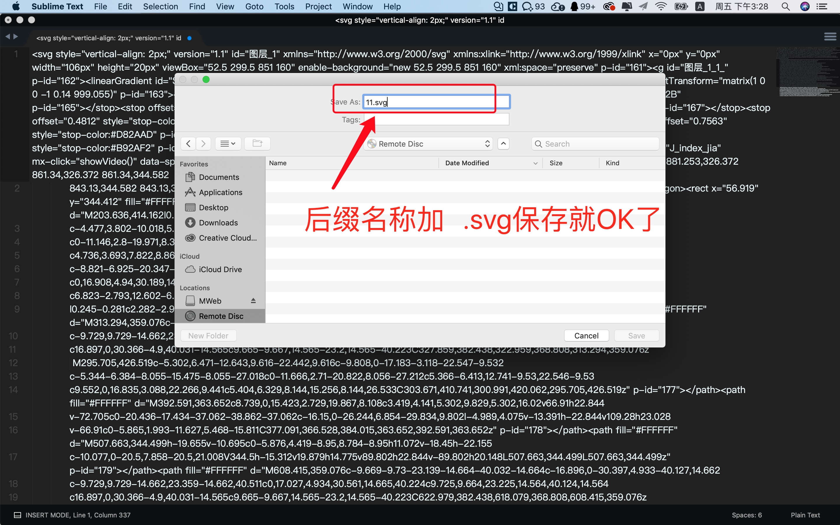Viewport: 840px width, 525px height.
Task: Click the back navigation arrow in save dialog
Action: coord(188,144)
